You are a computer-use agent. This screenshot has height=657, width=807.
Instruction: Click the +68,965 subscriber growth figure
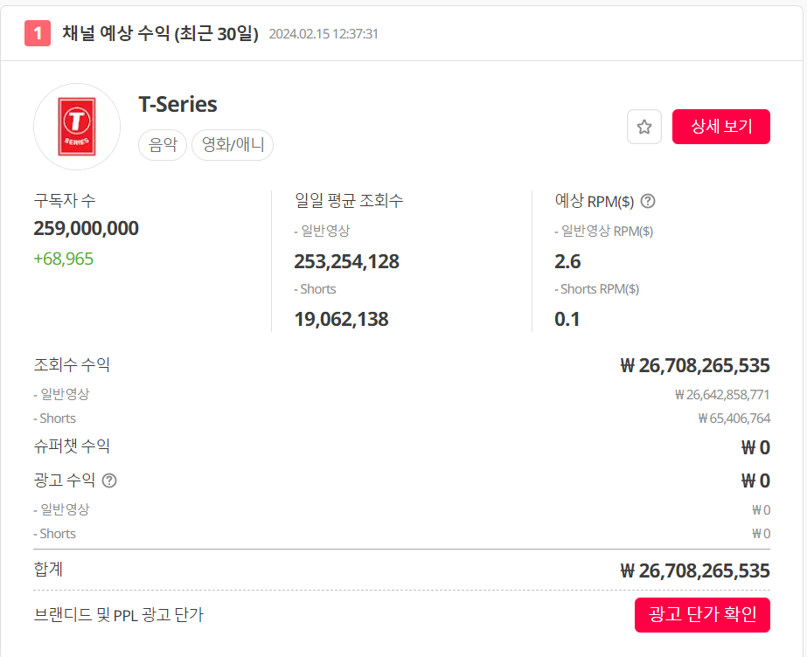[x=63, y=259]
